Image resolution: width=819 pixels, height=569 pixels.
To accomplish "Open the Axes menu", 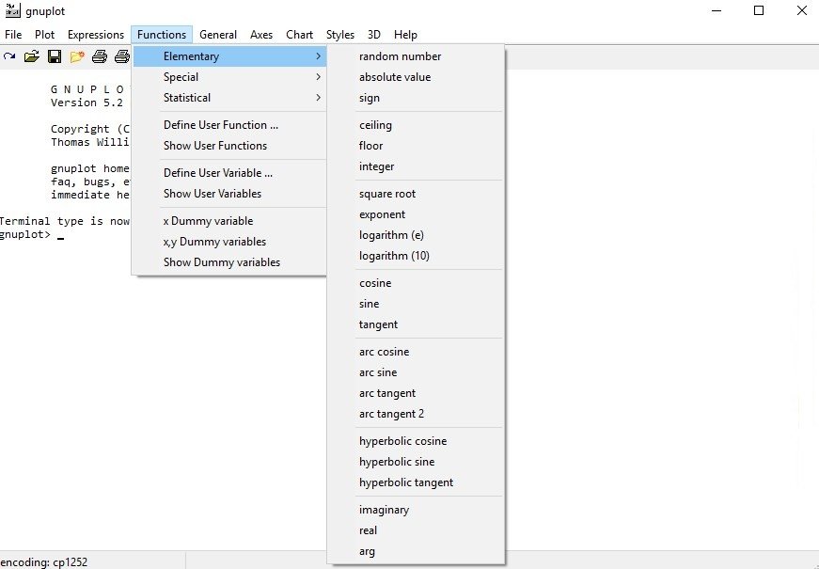I will tap(261, 35).
